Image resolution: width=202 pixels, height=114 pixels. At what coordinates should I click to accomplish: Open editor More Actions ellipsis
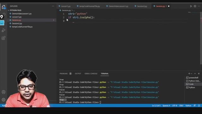pyautogui.click(x=199, y=6)
